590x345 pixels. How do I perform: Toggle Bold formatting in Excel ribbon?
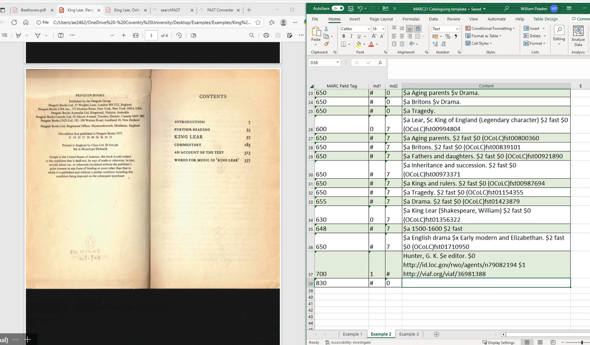click(343, 36)
